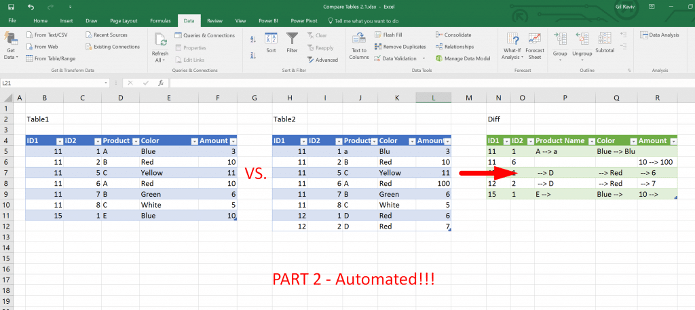The height and width of the screenshot is (310, 695).
Task: Expand Data Validation dropdown arrow
Action: pyautogui.click(x=424, y=58)
